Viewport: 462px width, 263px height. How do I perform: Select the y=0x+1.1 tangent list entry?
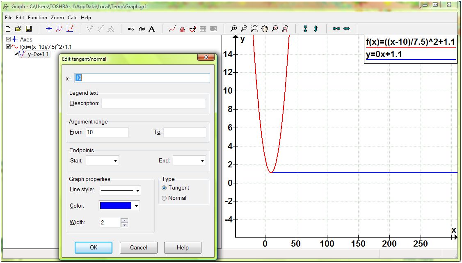[x=38, y=55]
